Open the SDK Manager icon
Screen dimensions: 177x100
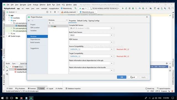[165, 8]
